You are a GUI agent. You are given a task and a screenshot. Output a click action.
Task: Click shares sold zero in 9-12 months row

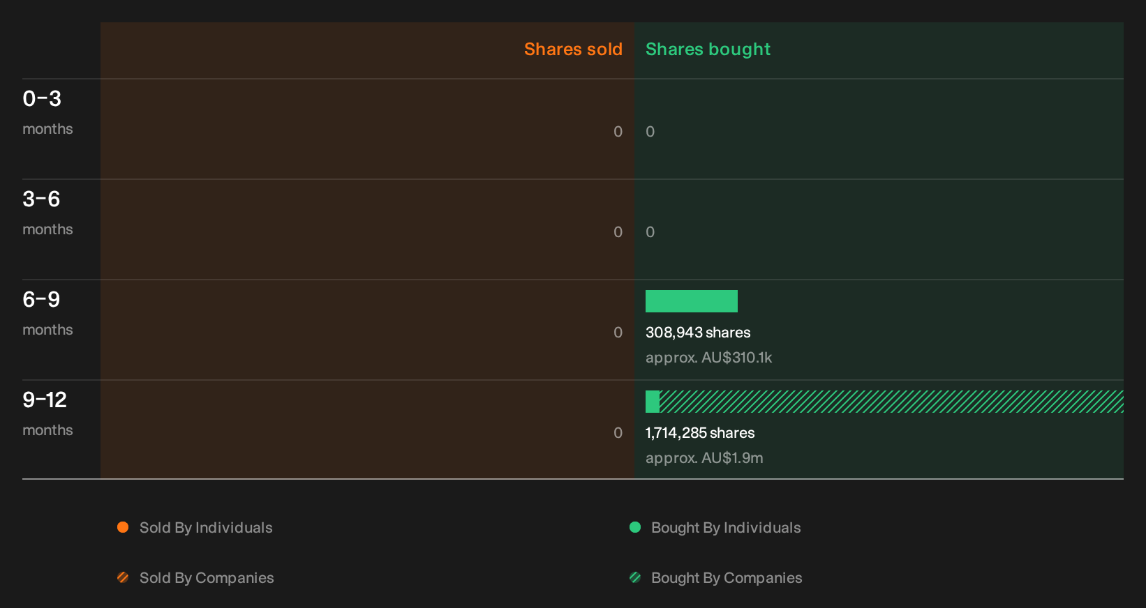[x=618, y=433]
